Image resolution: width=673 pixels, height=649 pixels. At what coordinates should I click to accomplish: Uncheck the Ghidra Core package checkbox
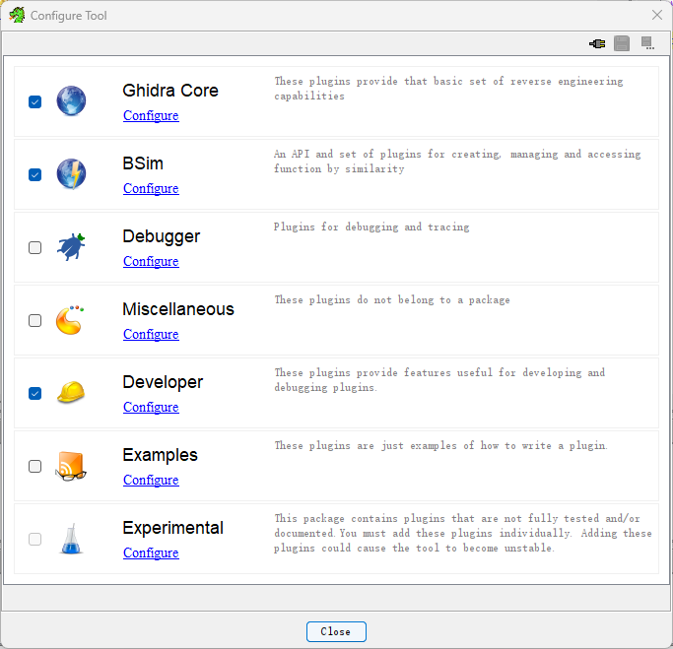tap(34, 102)
